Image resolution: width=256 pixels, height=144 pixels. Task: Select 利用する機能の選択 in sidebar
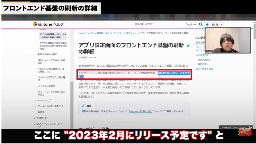pyautogui.click(x=47, y=54)
